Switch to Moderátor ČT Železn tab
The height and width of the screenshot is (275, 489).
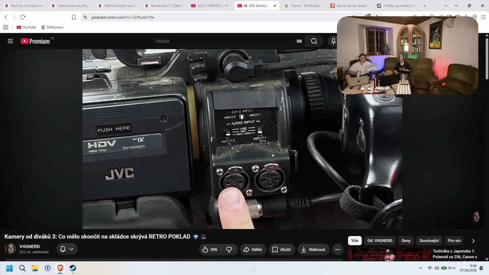[164, 6]
